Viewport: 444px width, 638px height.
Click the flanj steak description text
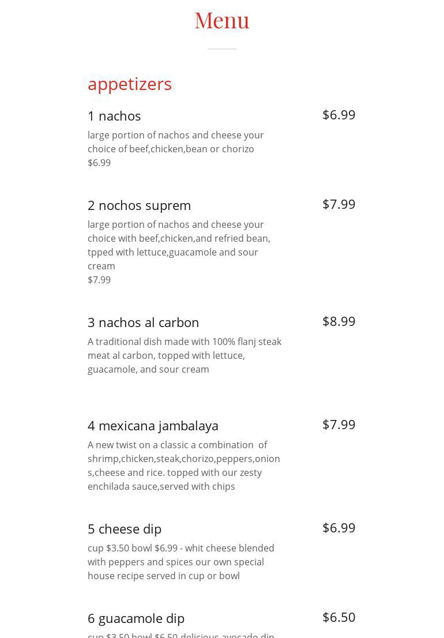pos(185,355)
